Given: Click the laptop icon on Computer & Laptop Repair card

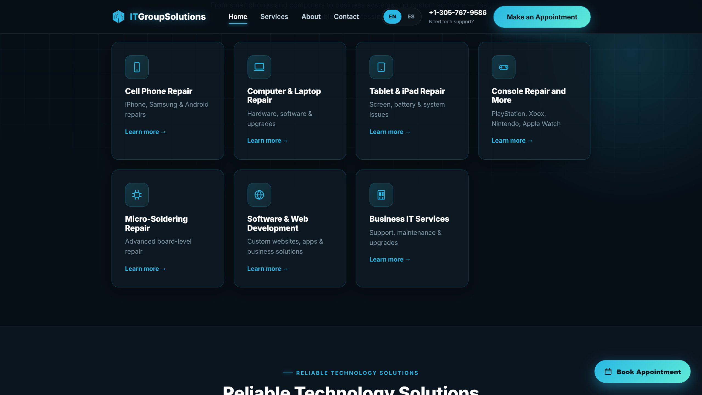Looking at the screenshot, I should (259, 67).
